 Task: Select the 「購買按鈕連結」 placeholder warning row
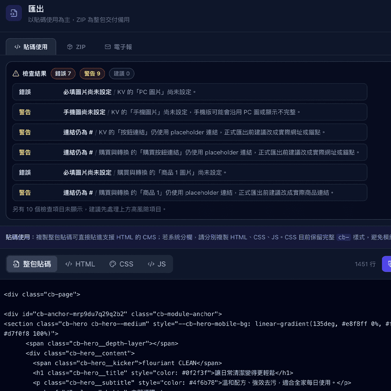coord(190,152)
